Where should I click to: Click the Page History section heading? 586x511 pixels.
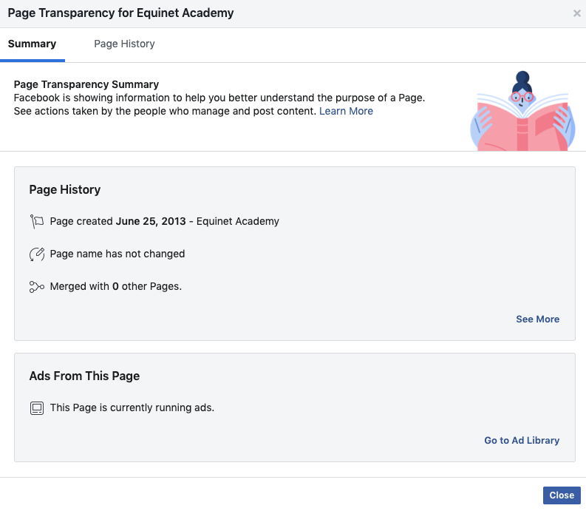[x=65, y=189]
